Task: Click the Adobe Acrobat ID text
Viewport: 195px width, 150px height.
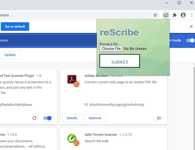Action: click(x=114, y=105)
